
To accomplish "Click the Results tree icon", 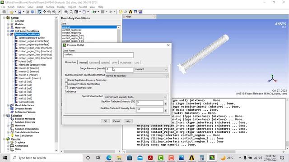I will [x=8, y=139].
